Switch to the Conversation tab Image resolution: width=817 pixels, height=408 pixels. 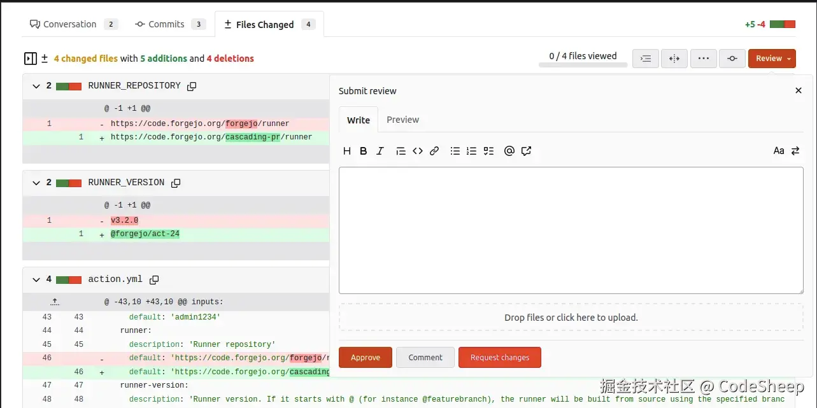pos(73,24)
